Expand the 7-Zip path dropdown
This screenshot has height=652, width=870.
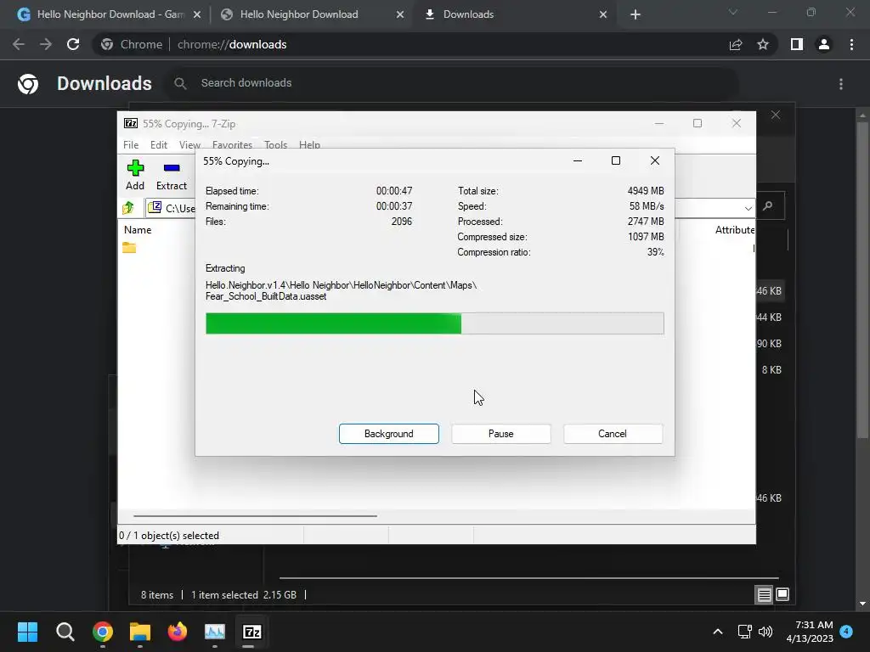[748, 209]
